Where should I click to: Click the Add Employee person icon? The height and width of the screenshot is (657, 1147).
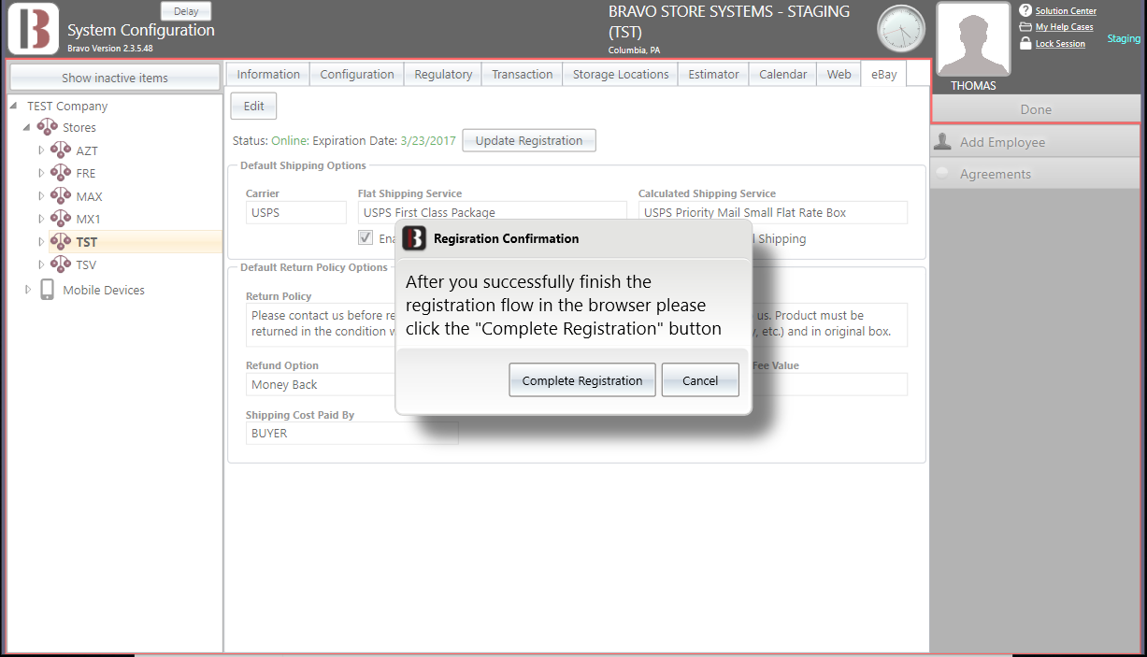pos(943,141)
